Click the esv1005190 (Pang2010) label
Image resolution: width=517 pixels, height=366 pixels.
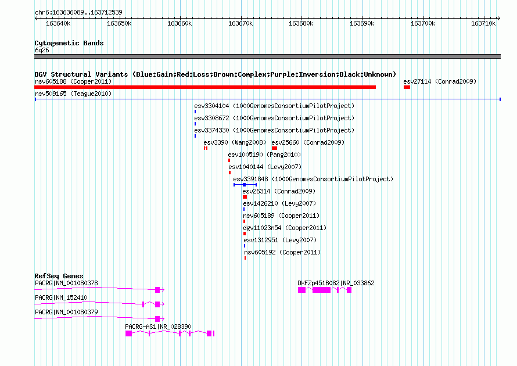[x=264, y=155]
